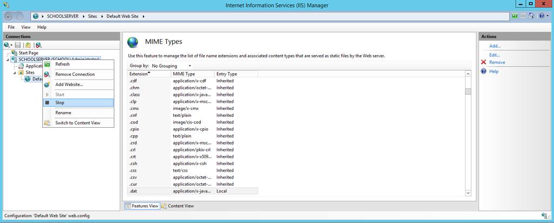Click the MIME list vertical scrollbar thumb
This screenshot has width=554, height=223.
point(468,91)
